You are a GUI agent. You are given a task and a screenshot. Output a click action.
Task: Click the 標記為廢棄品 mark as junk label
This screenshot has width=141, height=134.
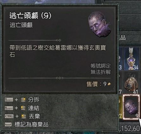click(31, 125)
